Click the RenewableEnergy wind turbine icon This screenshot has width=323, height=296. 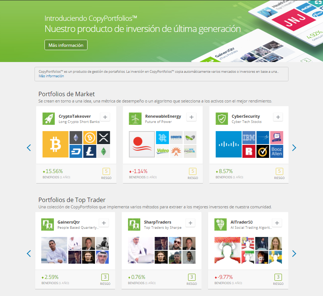135,118
